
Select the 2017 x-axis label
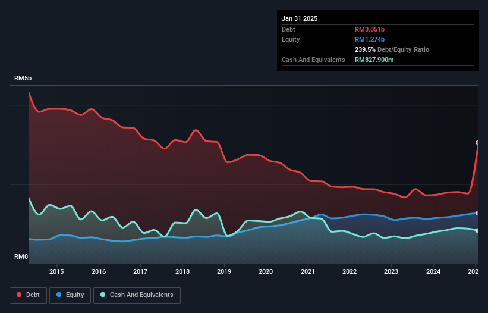pyautogui.click(x=140, y=271)
